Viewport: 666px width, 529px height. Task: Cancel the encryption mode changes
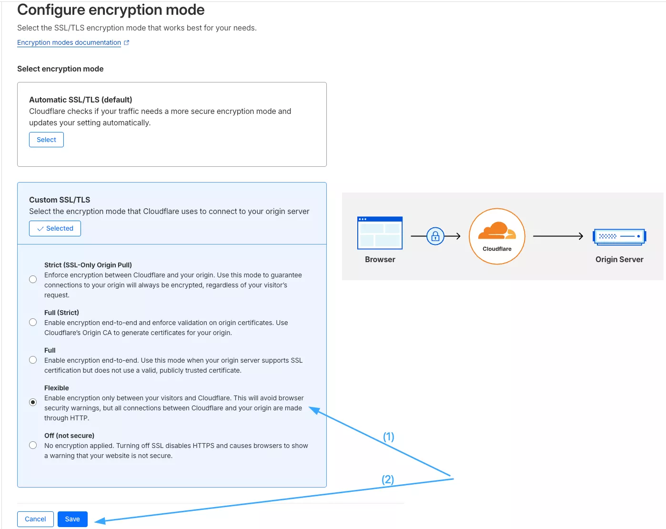[35, 519]
